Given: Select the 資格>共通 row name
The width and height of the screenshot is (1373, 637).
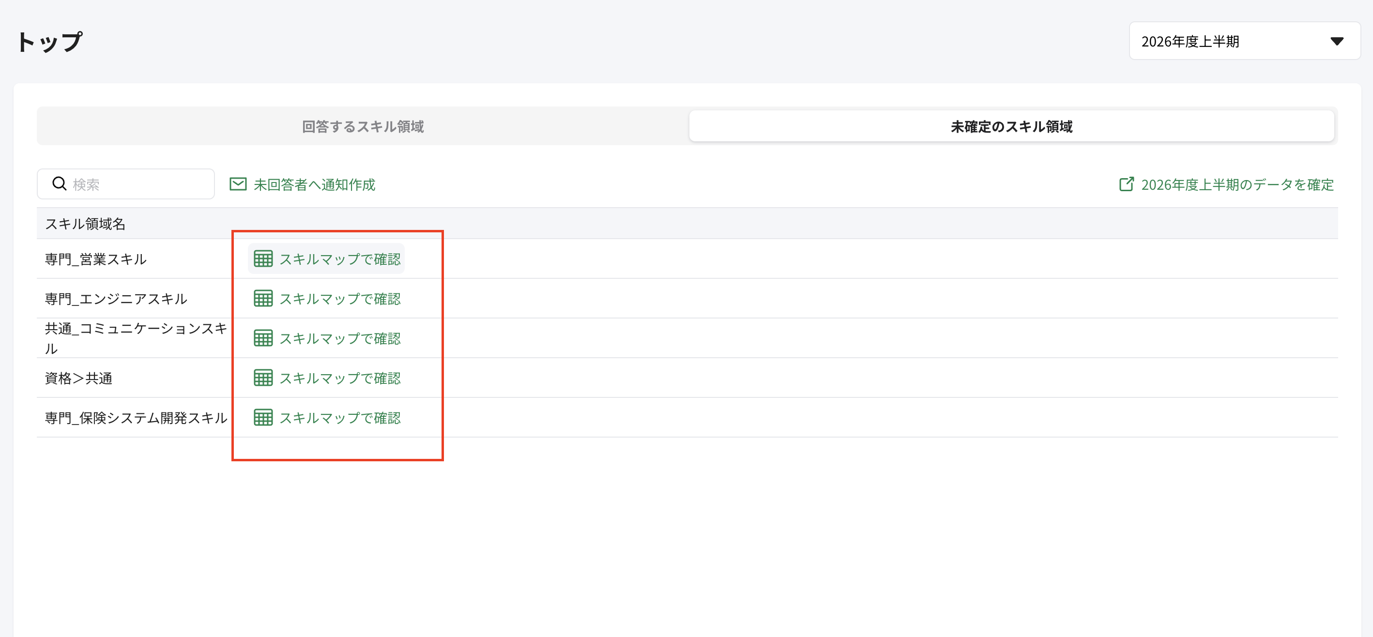Looking at the screenshot, I should pos(78,378).
